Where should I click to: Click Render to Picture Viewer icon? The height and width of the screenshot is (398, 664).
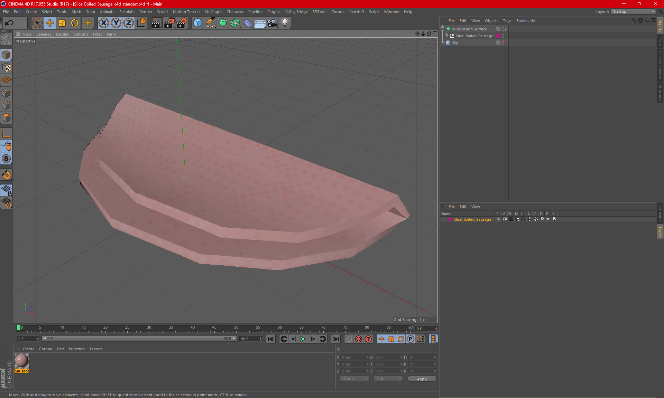[x=169, y=23]
